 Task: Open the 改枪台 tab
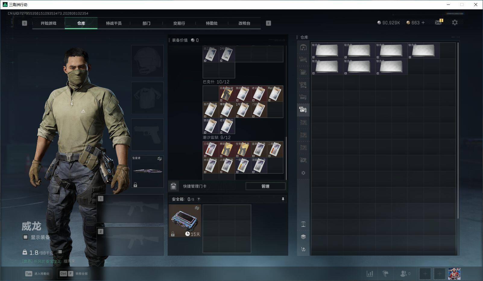pos(244,23)
